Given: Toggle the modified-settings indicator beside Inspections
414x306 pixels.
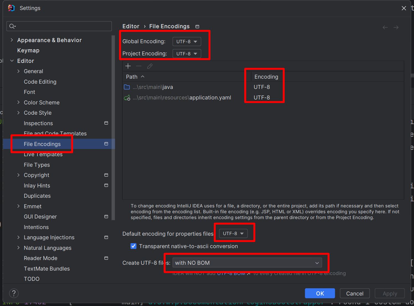Looking at the screenshot, I should [x=106, y=123].
